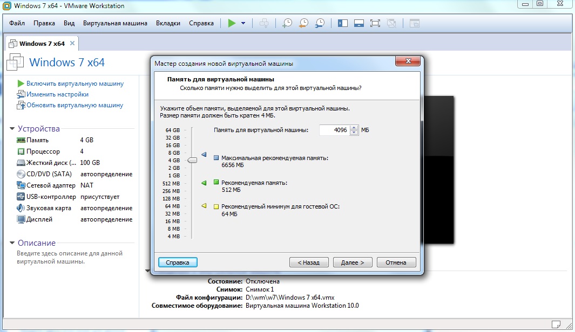575x332 pixels.
Task: Click the Включить виртуальную машину link
Action: [75, 84]
